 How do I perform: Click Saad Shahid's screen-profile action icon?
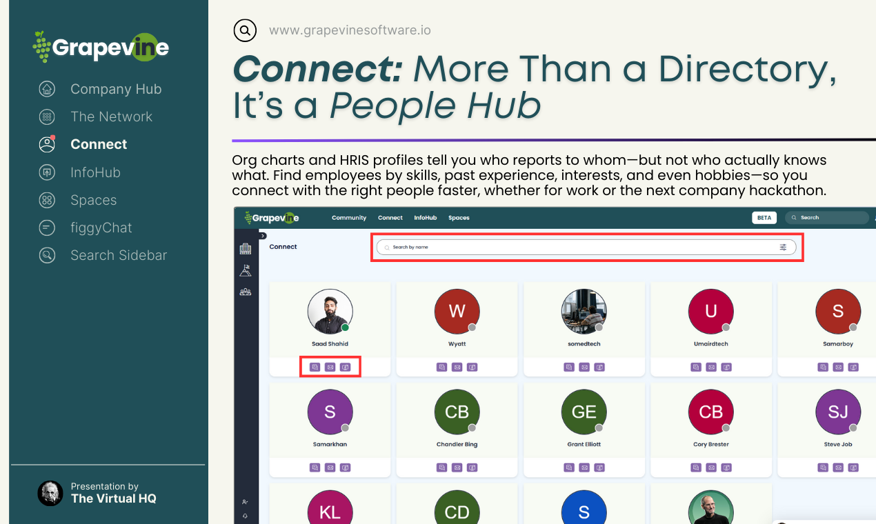pyautogui.click(x=346, y=367)
